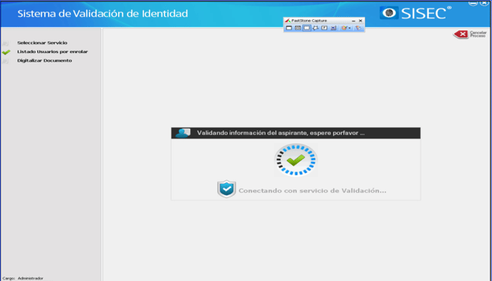The height and width of the screenshot is (281, 492).
Task: Click icon beside Digitalizar Documento
Action: pyautogui.click(x=5, y=61)
